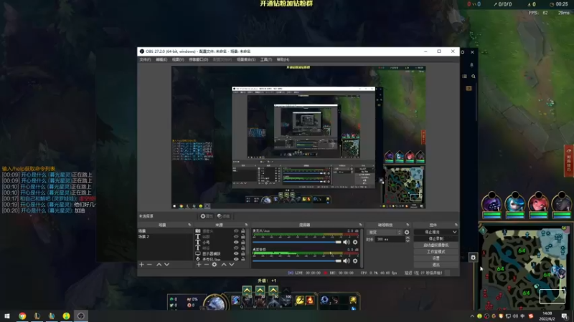Show hidden system tray icons chevron
Viewport: 574px width, 322px height.
coord(472,316)
